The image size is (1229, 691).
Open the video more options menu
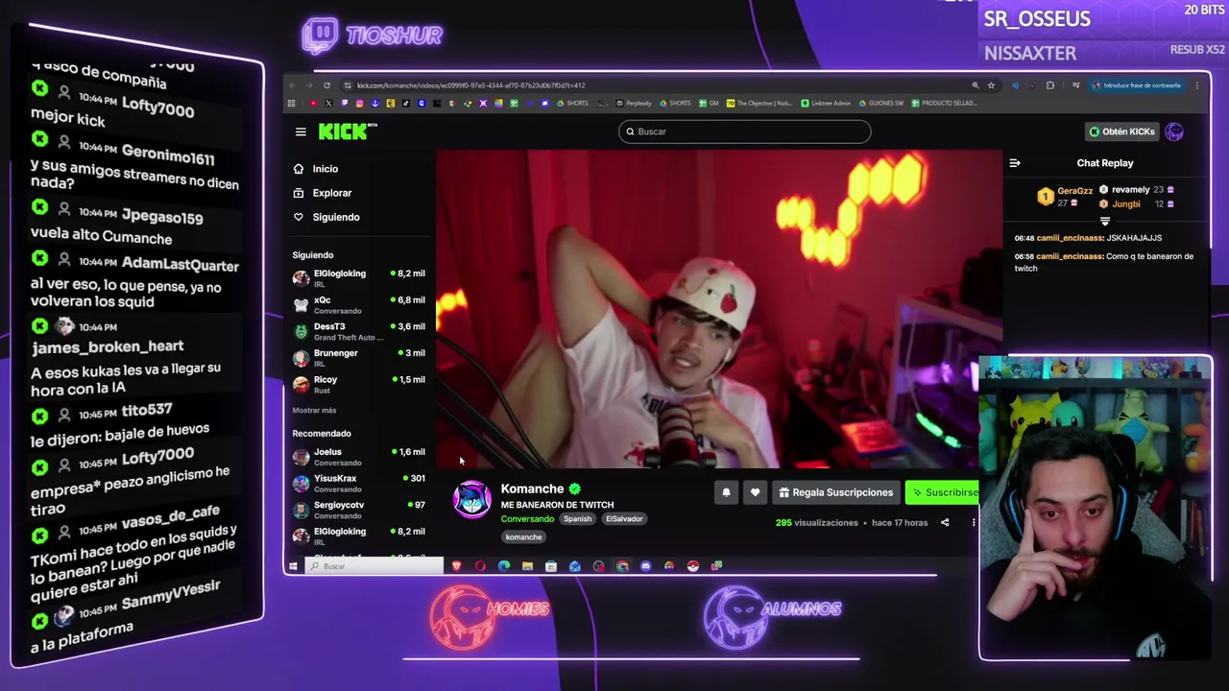[x=973, y=523]
